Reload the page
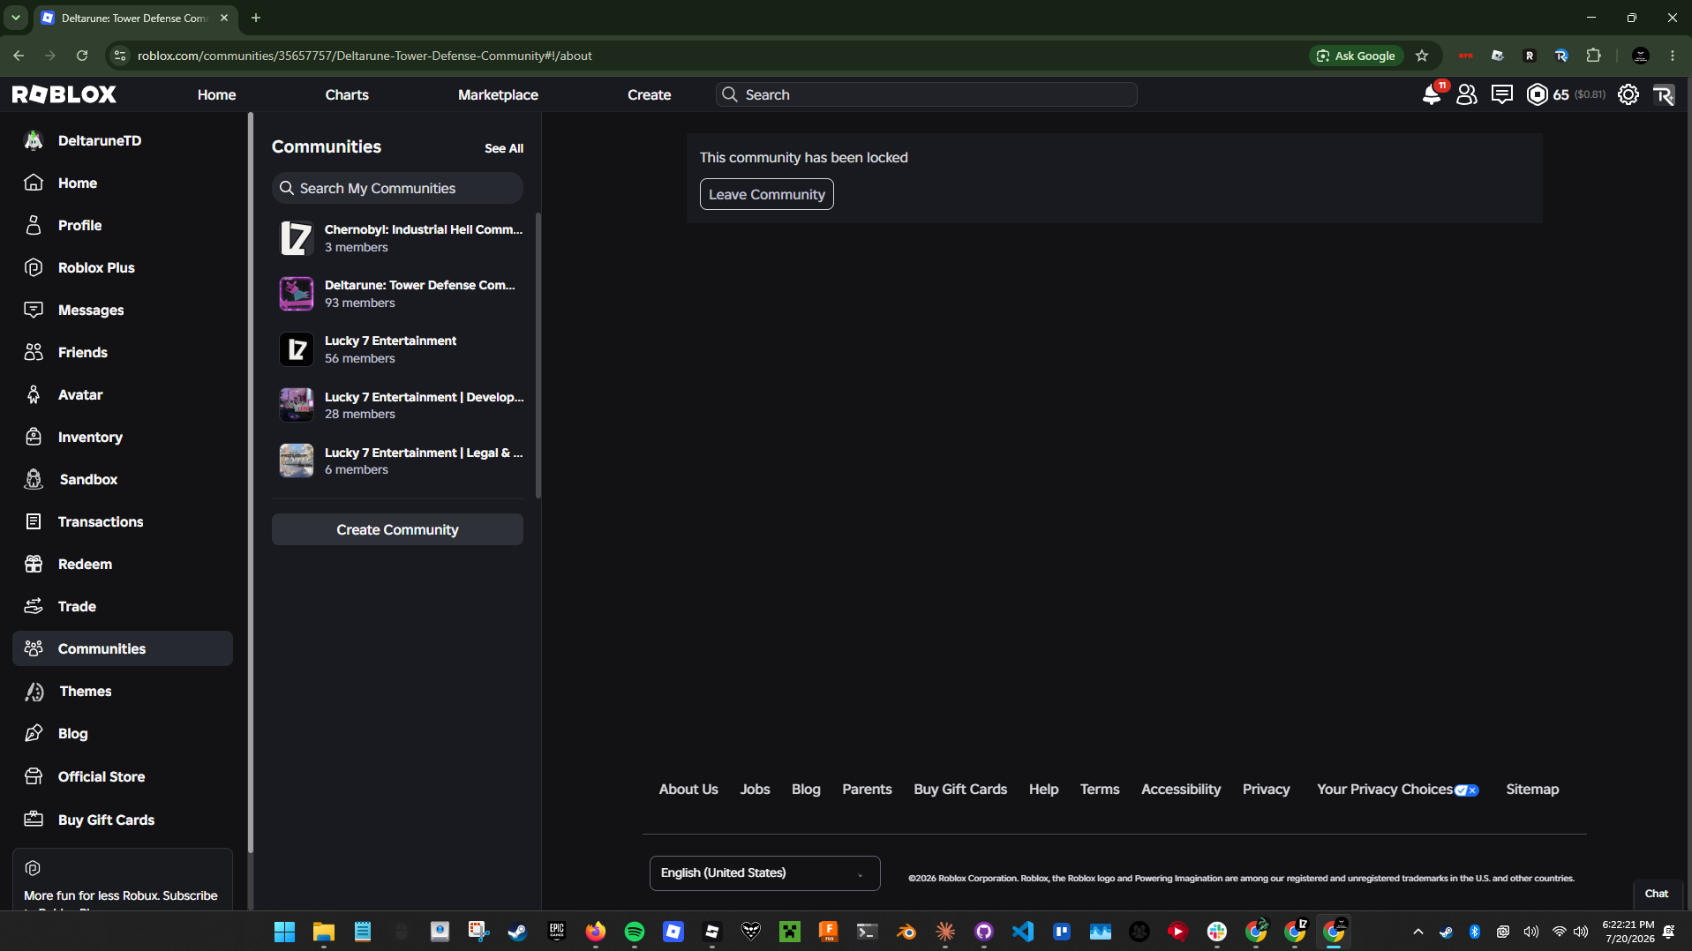Screen dimensions: 1692x951 coord(82,56)
